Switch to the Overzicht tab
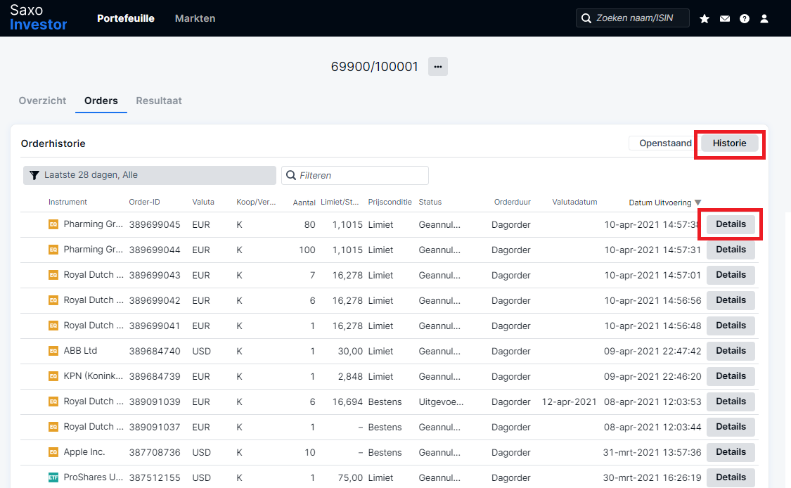This screenshot has height=488, width=791. click(42, 101)
